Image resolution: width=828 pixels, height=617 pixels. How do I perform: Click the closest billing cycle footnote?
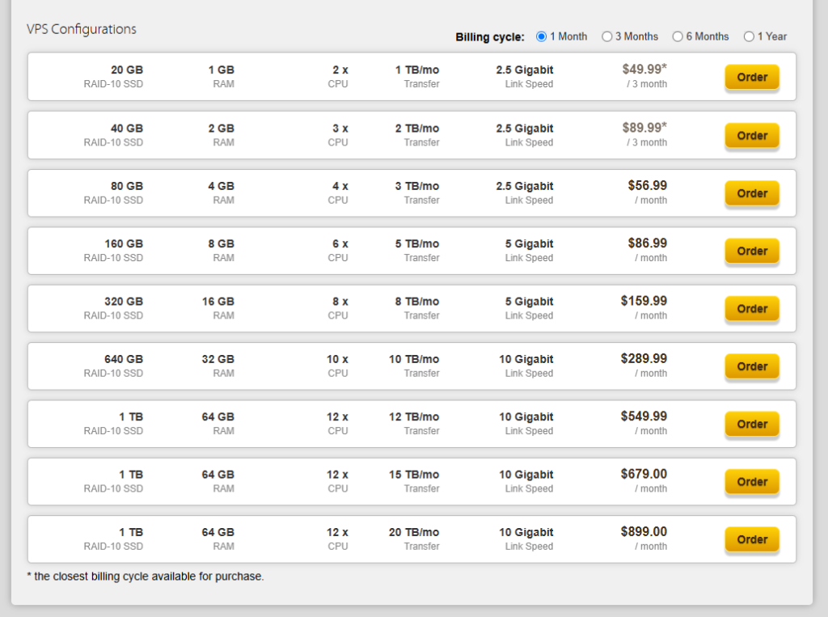(146, 577)
